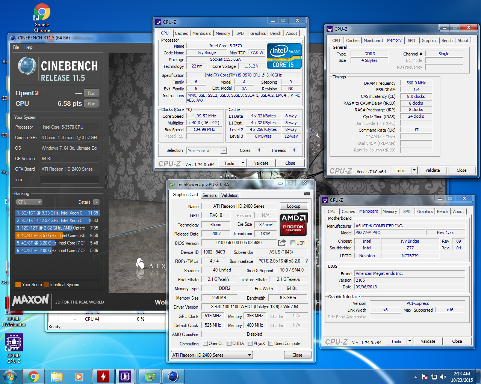
Task: Click Tools button in Memory CPU-Z window
Action: click(x=401, y=170)
